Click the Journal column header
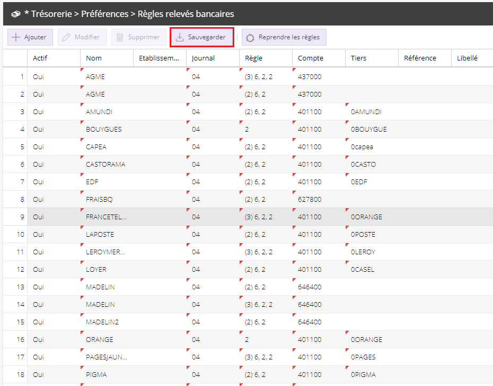This screenshot has width=493, height=386. (x=213, y=58)
